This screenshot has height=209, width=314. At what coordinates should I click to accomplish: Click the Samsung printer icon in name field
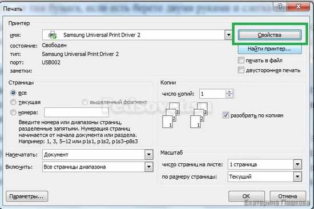pyautogui.click(x=53, y=35)
